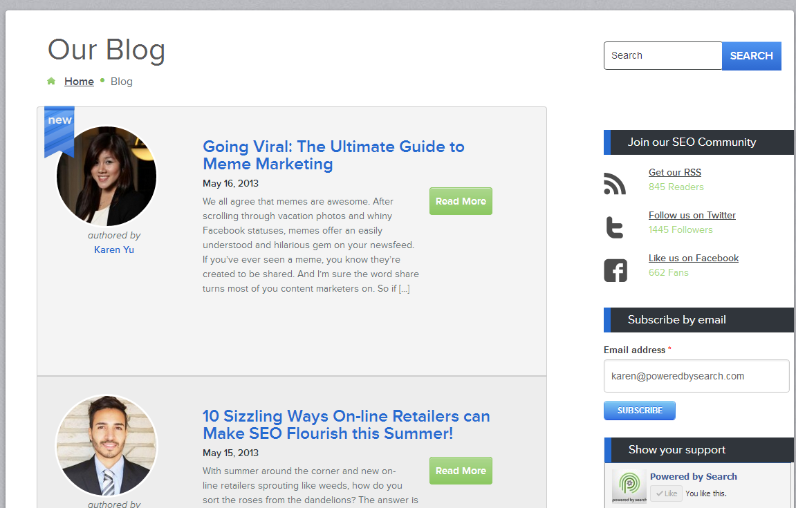Viewport: 796px width, 508px height.
Task: Click the Facebook Like button in widget
Action: pos(666,493)
